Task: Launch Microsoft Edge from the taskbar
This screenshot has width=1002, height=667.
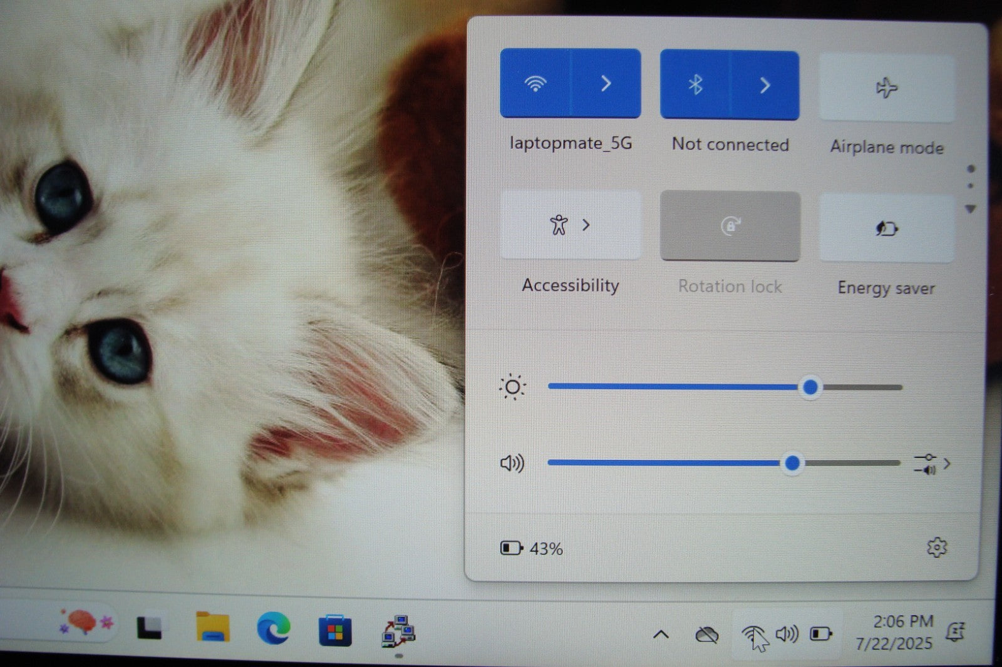Action: 274,628
